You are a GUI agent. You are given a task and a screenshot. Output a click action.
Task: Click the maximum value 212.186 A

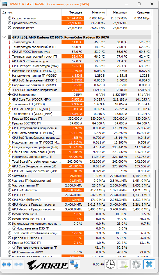pyautogui.click(x=119, y=99)
